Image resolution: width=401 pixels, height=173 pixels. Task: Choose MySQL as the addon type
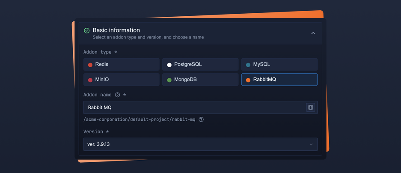click(x=279, y=65)
